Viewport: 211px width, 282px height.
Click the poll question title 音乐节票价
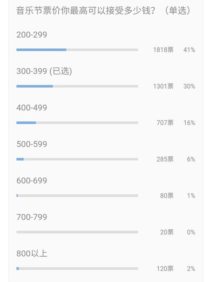pyautogui.click(x=103, y=11)
